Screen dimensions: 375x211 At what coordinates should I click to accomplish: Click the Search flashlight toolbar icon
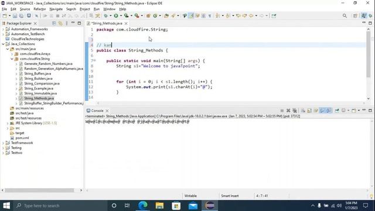[x=173, y=16]
